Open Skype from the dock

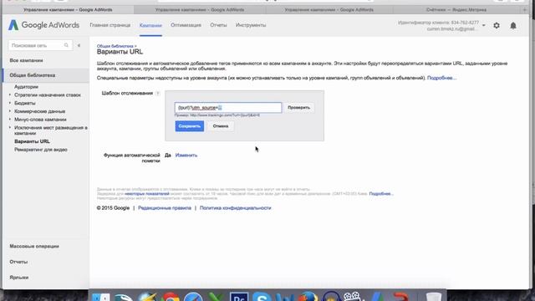click(262, 298)
